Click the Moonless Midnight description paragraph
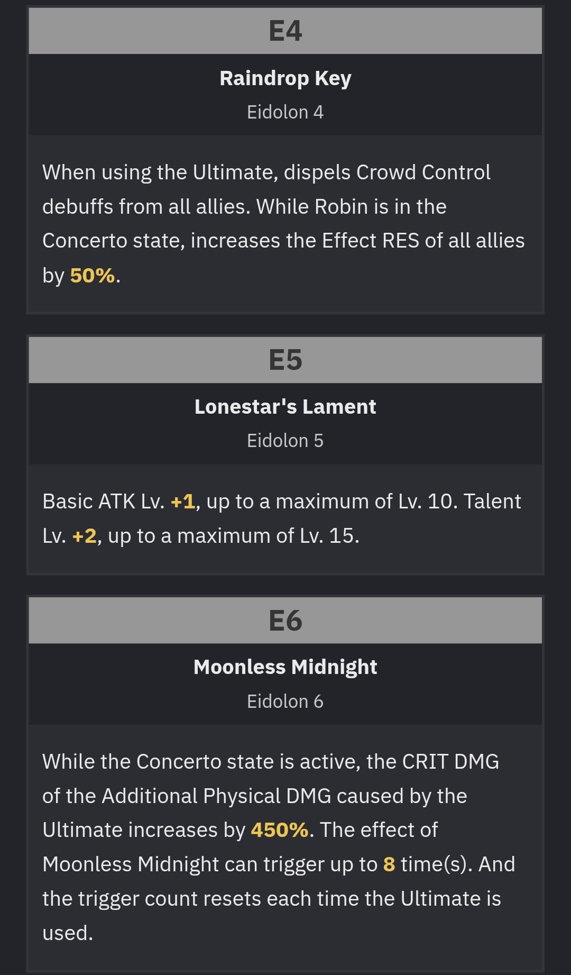 pyautogui.click(x=279, y=848)
